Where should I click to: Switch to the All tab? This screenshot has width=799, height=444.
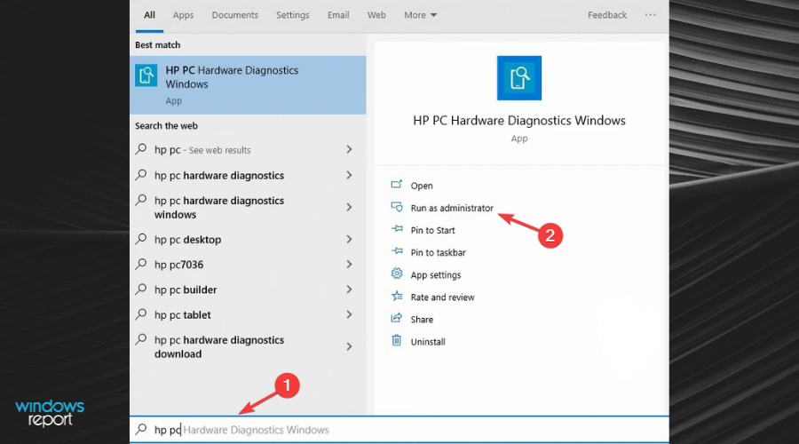pos(149,15)
